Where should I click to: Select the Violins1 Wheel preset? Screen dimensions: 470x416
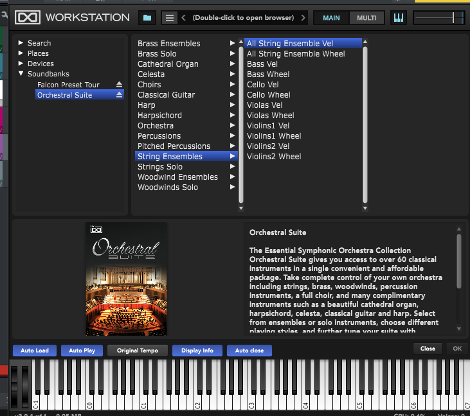coord(303,136)
